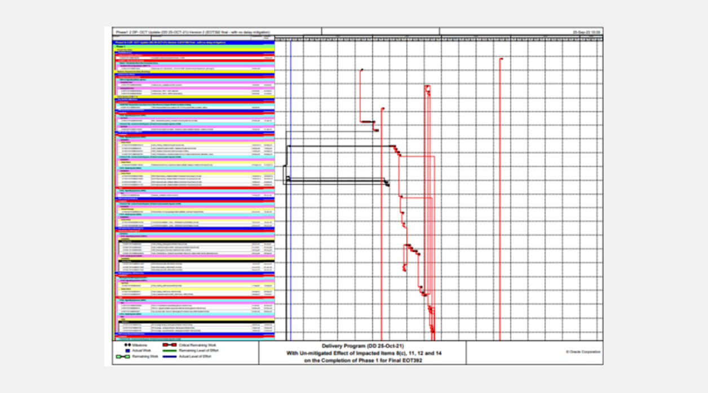Viewport: 708px width, 393px height.
Task: Click the blue data date line in the timeline
Action: tap(291, 169)
